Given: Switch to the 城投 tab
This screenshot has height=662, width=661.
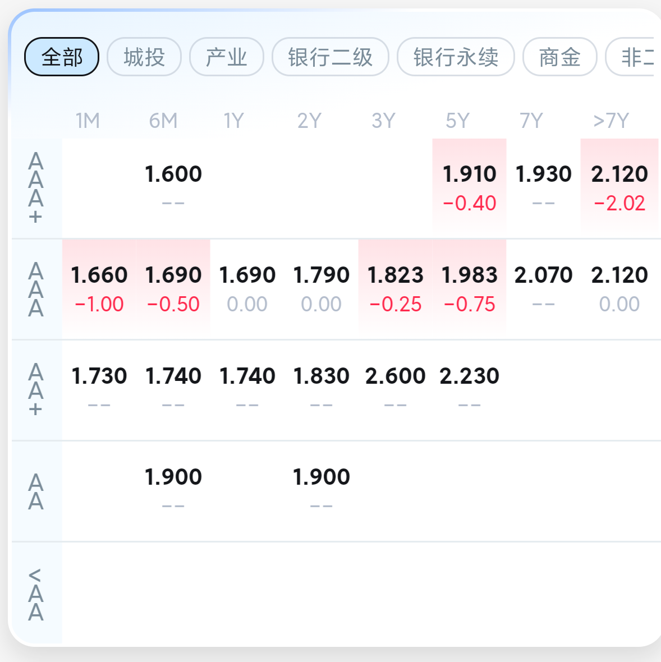Looking at the screenshot, I should point(144,57).
